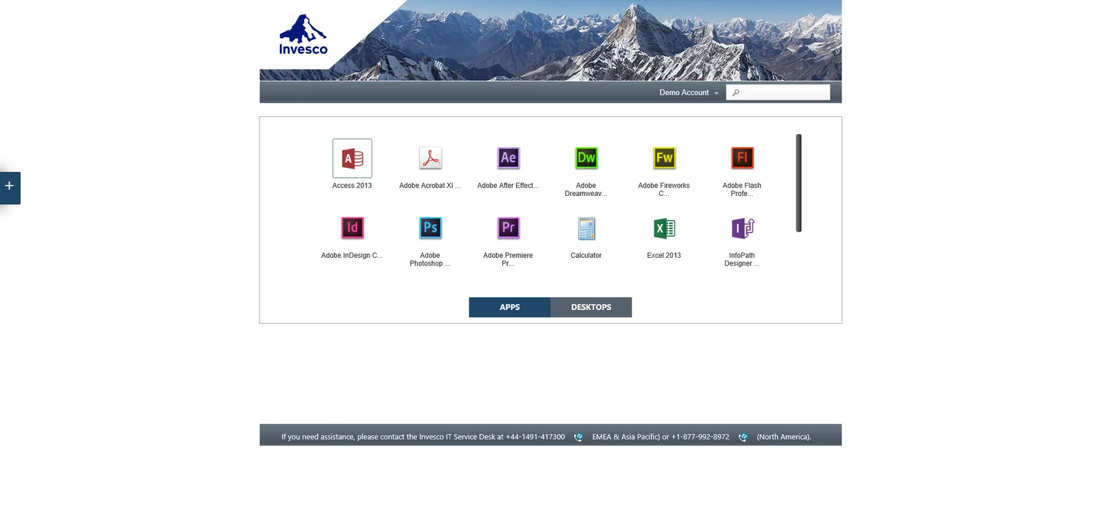Click the +1-877-992-8972 phone number
The height and width of the screenshot is (519, 1101).
pos(701,437)
